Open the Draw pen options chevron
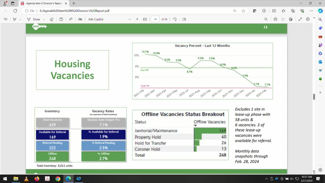This screenshot has height=183, width=325. [44, 19]
